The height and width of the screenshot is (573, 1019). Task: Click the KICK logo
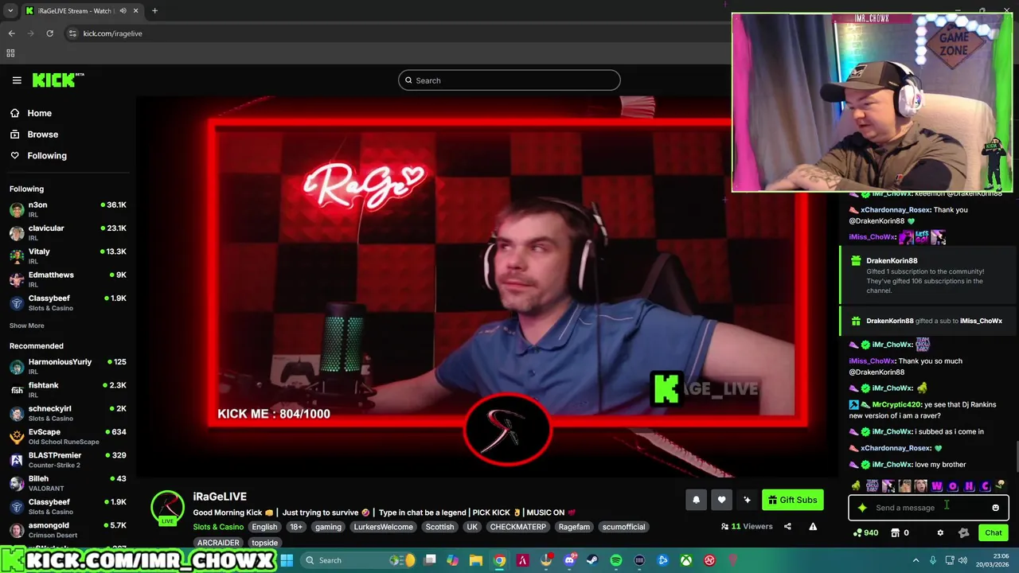coord(57,80)
